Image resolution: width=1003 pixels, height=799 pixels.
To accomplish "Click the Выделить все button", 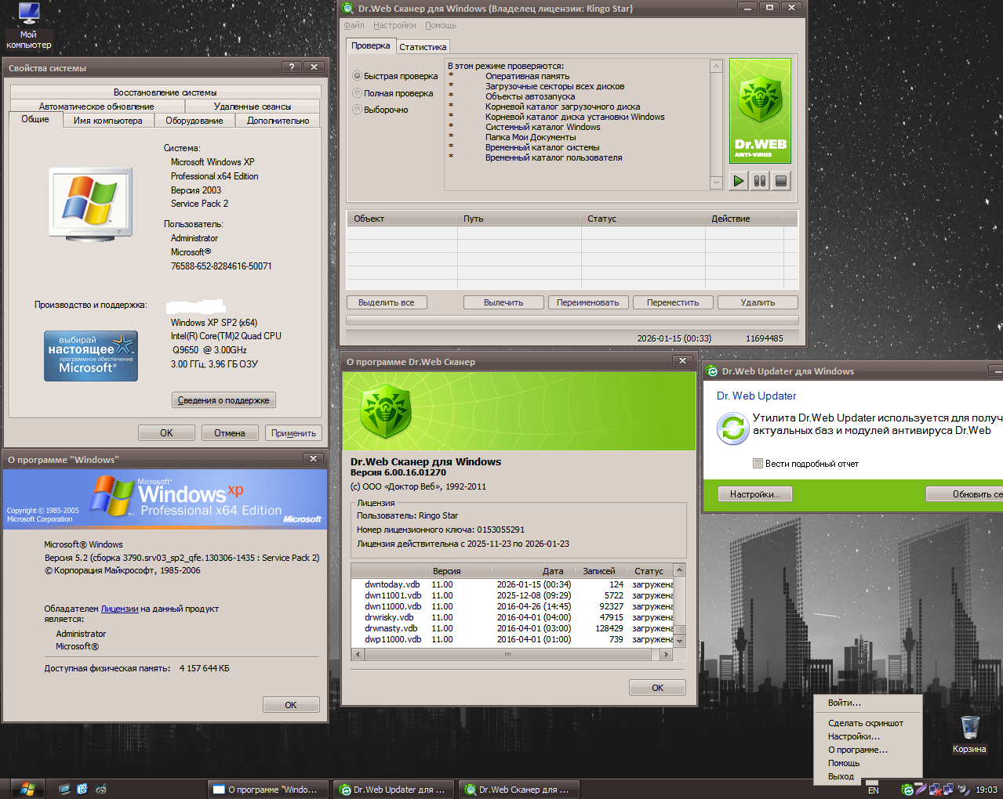I will point(386,302).
